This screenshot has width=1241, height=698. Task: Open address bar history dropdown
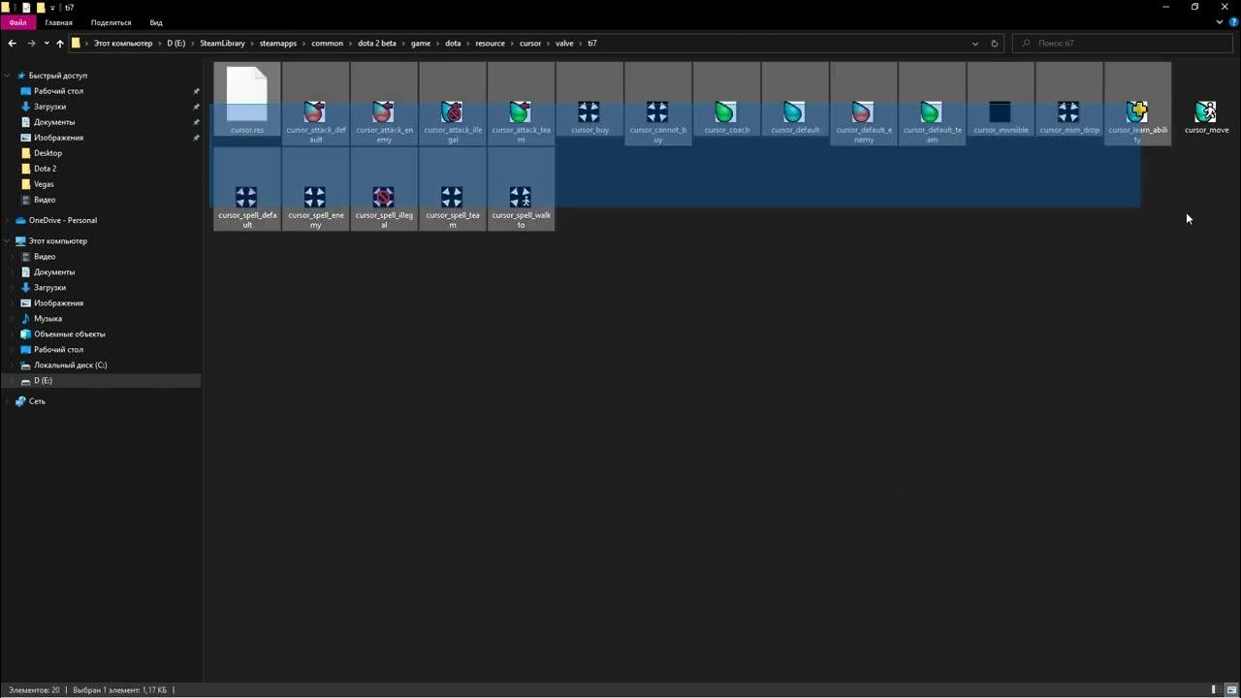tap(975, 43)
